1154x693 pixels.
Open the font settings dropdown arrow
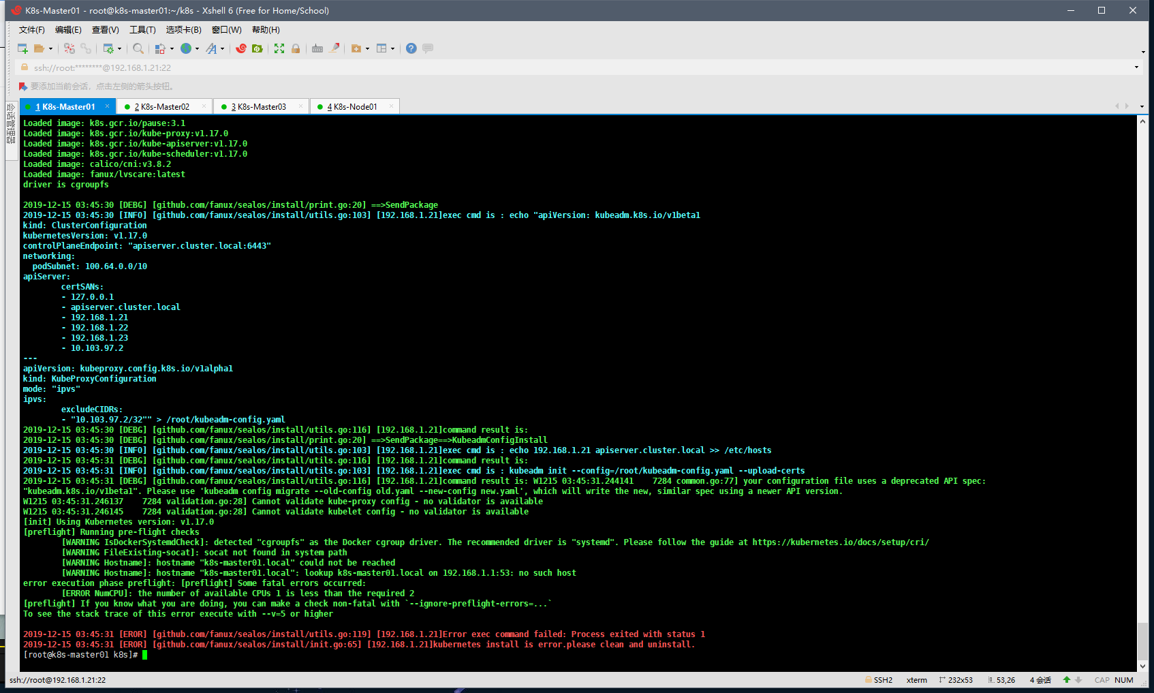coord(222,48)
